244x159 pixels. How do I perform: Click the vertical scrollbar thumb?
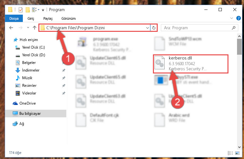point(239,47)
